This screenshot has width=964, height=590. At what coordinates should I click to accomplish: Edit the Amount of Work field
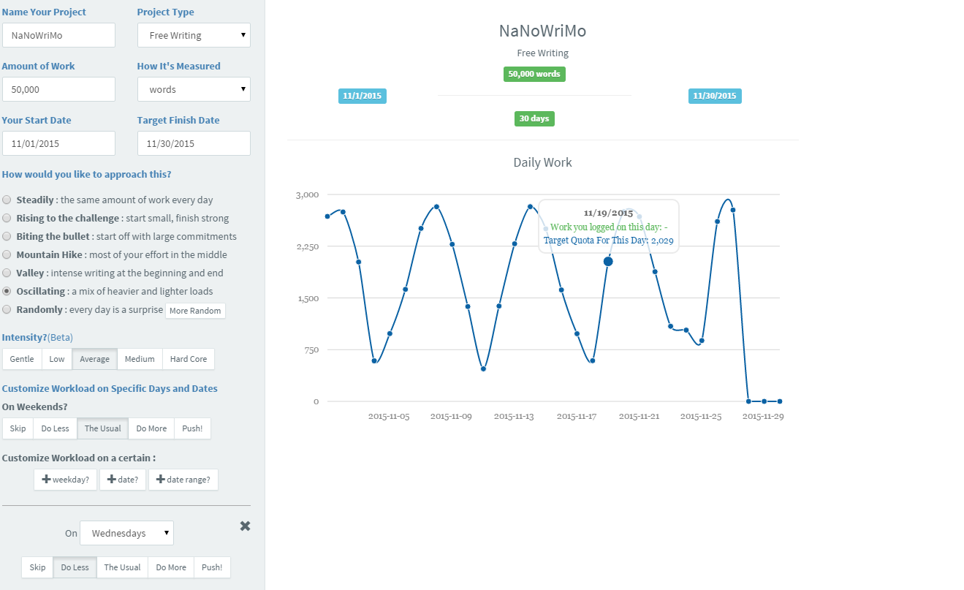tap(58, 89)
